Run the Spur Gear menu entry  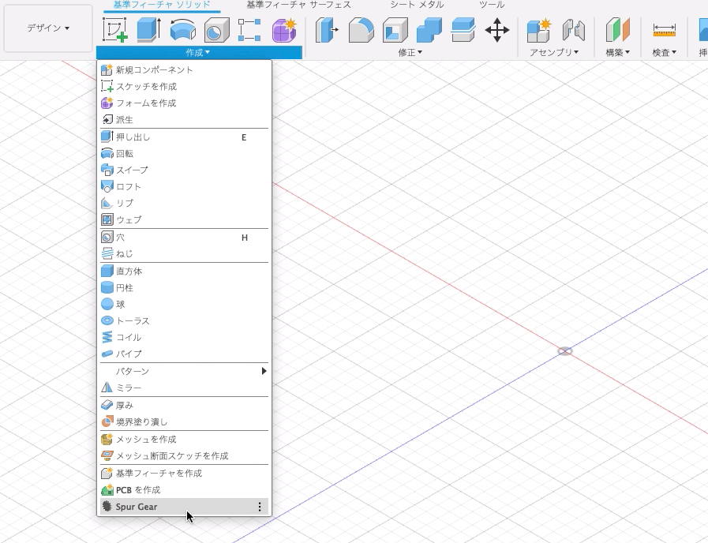click(184, 507)
